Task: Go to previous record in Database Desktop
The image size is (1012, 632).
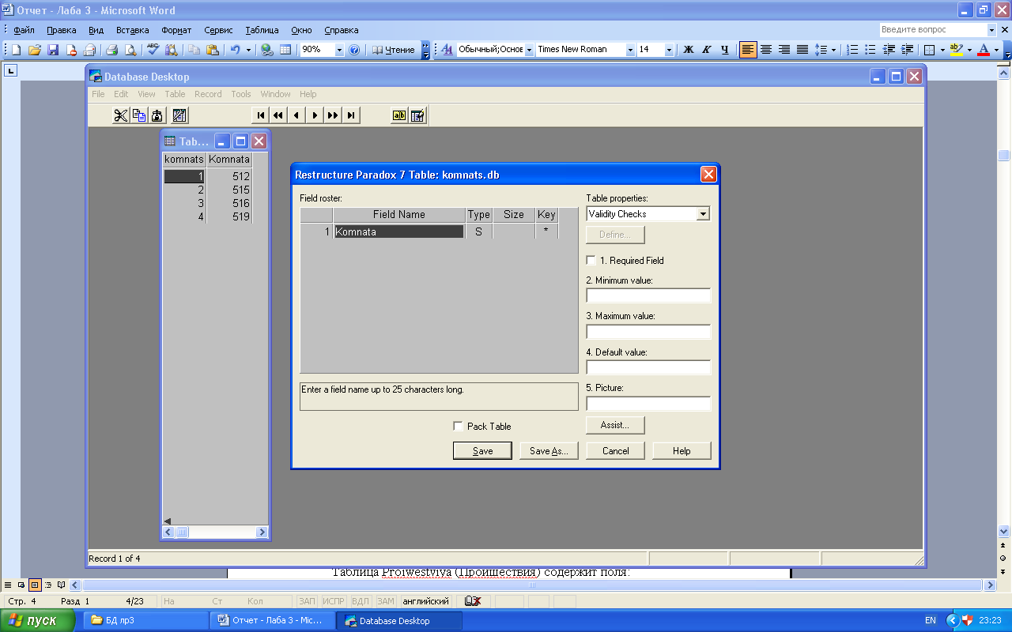Action: 296,115
